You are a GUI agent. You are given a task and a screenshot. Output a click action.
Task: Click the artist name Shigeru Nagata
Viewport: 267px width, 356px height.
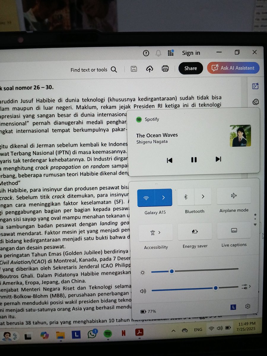tap(152, 142)
